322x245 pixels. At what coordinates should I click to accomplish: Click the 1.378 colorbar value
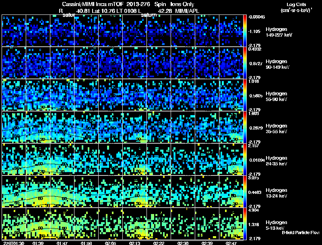[x=254, y=225]
